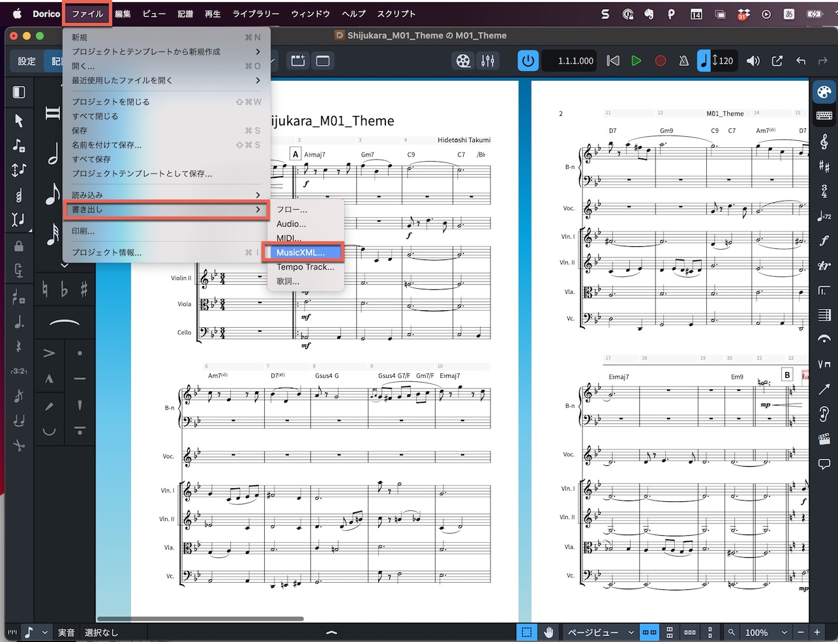838x642 pixels.
Task: Open the Dynamics panel icon
Action: [x=824, y=241]
